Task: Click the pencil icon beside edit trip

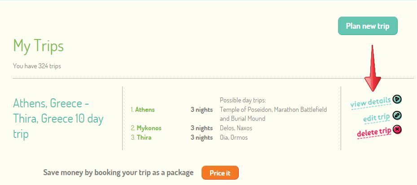Action: click(397, 115)
